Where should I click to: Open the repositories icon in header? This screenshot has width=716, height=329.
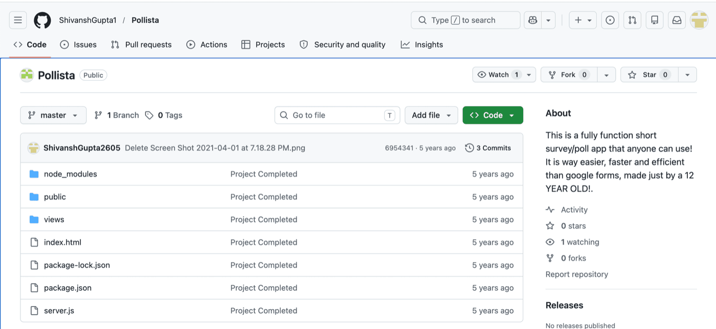pos(655,20)
